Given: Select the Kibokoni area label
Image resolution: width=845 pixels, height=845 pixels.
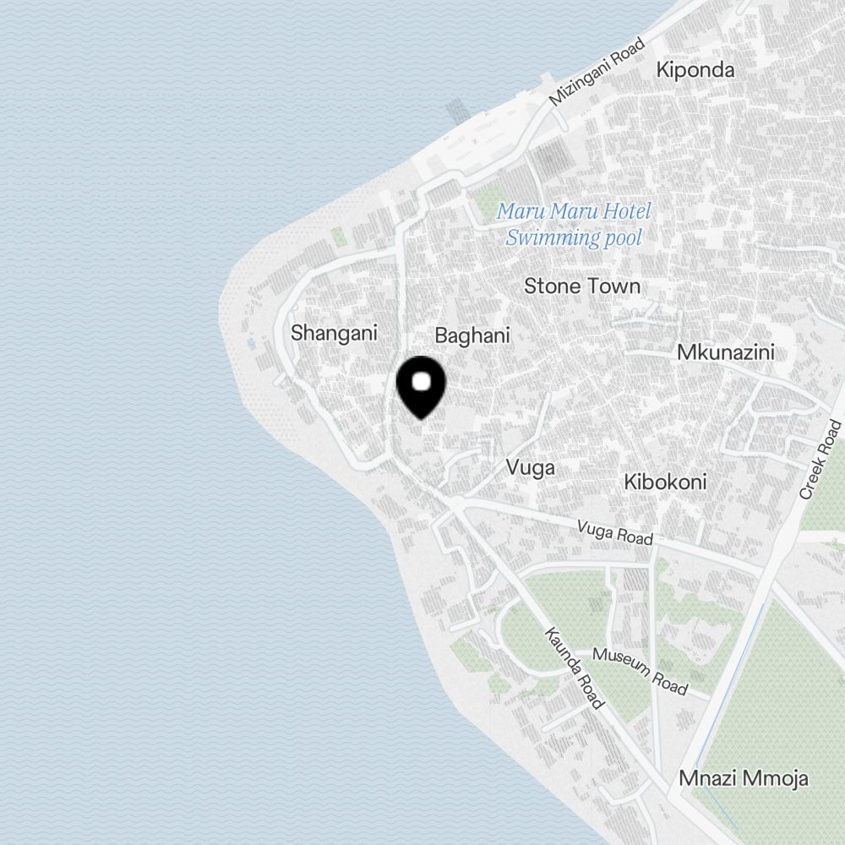Looking at the screenshot, I should [x=665, y=482].
